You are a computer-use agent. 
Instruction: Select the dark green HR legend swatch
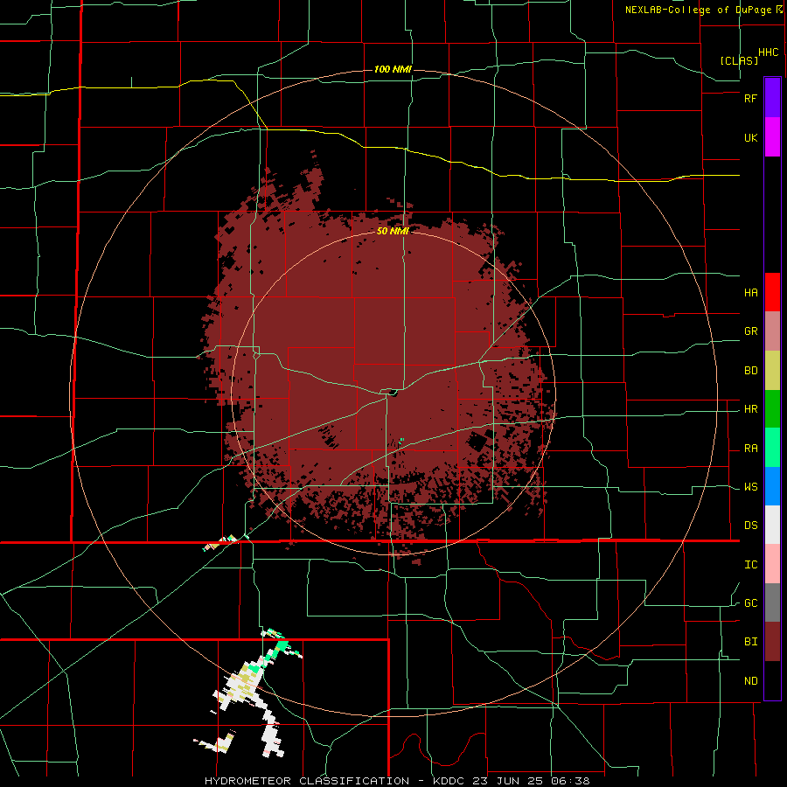tap(772, 408)
